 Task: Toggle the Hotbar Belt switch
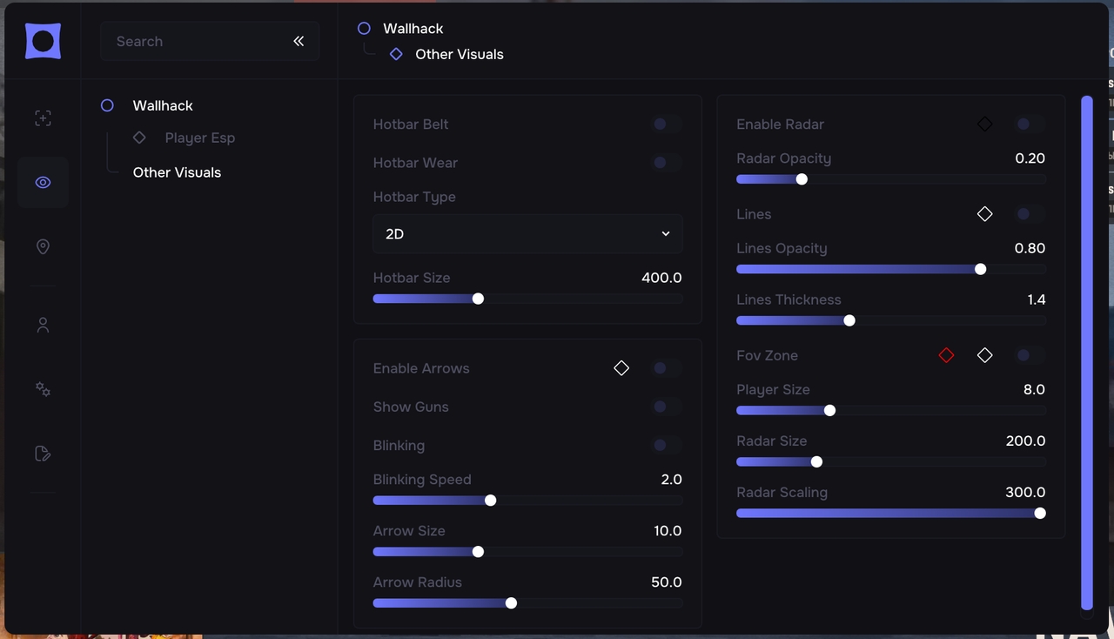coord(667,124)
